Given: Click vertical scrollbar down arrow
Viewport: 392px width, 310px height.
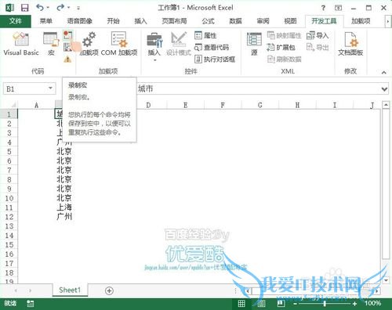Looking at the screenshot, I should pos(387,280).
